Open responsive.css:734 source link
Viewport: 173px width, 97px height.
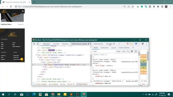(x=129, y=61)
